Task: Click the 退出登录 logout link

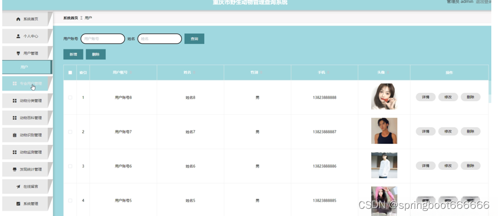Action: [484, 2]
